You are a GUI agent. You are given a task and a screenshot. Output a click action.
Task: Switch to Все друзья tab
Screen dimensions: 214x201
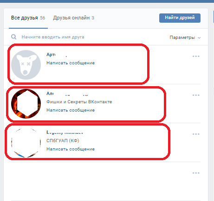click(28, 18)
